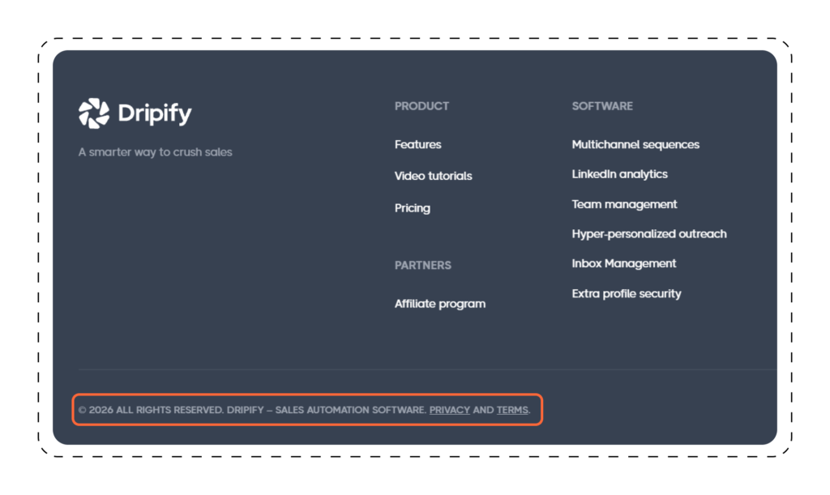The height and width of the screenshot is (495, 830).
Task: Open Extra profile security link
Action: click(627, 293)
